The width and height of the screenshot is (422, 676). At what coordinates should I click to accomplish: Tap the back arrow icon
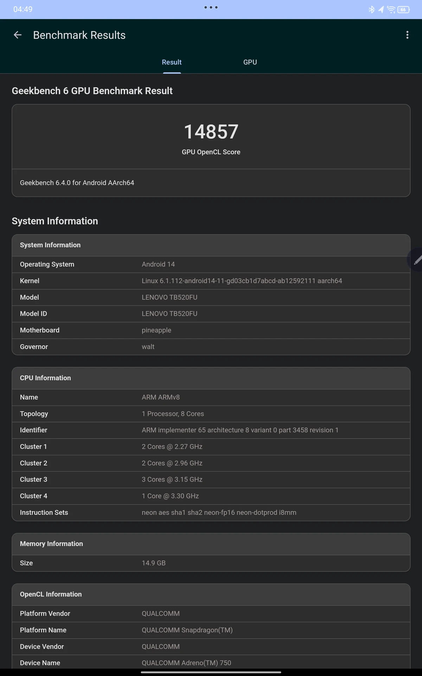point(18,35)
